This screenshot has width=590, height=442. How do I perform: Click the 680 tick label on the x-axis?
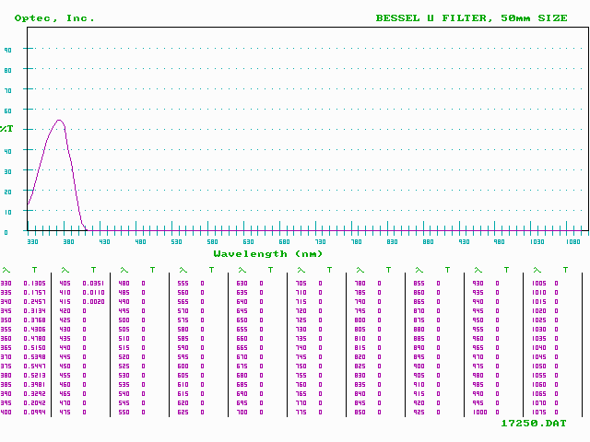click(284, 241)
